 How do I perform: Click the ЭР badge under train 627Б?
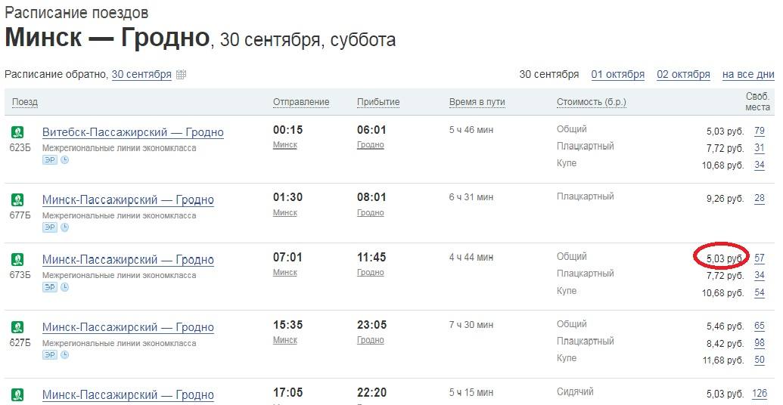49,355
